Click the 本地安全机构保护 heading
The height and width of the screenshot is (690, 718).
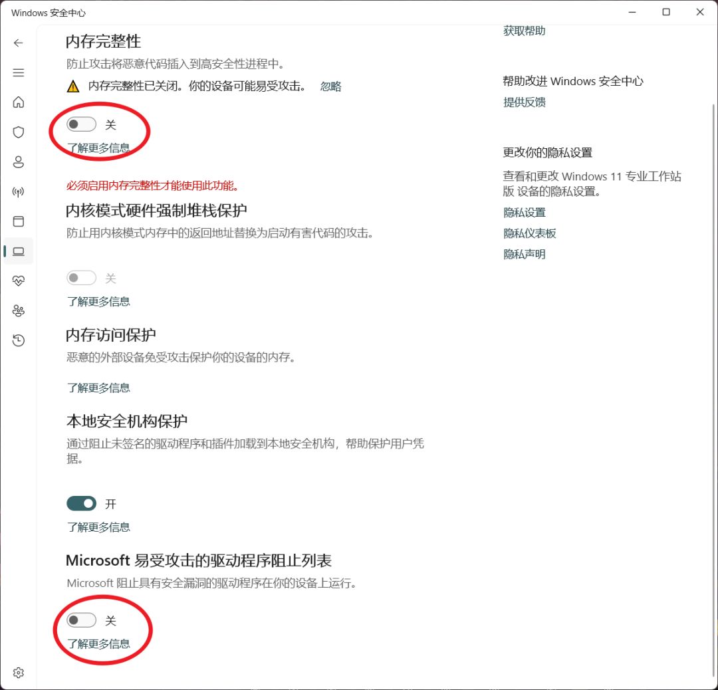[127, 421]
